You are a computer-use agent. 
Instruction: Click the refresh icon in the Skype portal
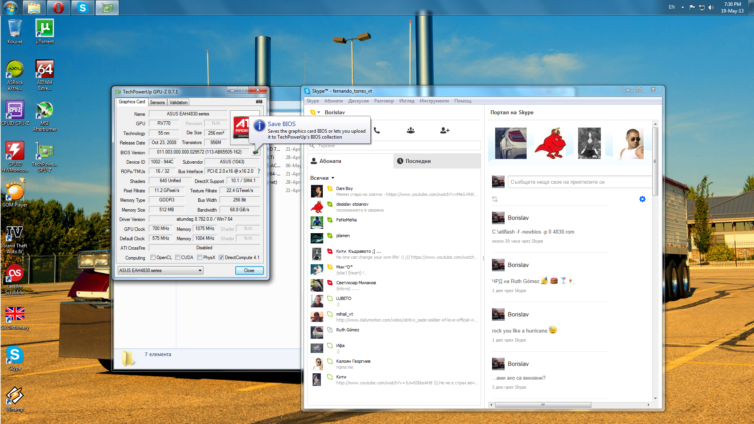[x=495, y=199]
